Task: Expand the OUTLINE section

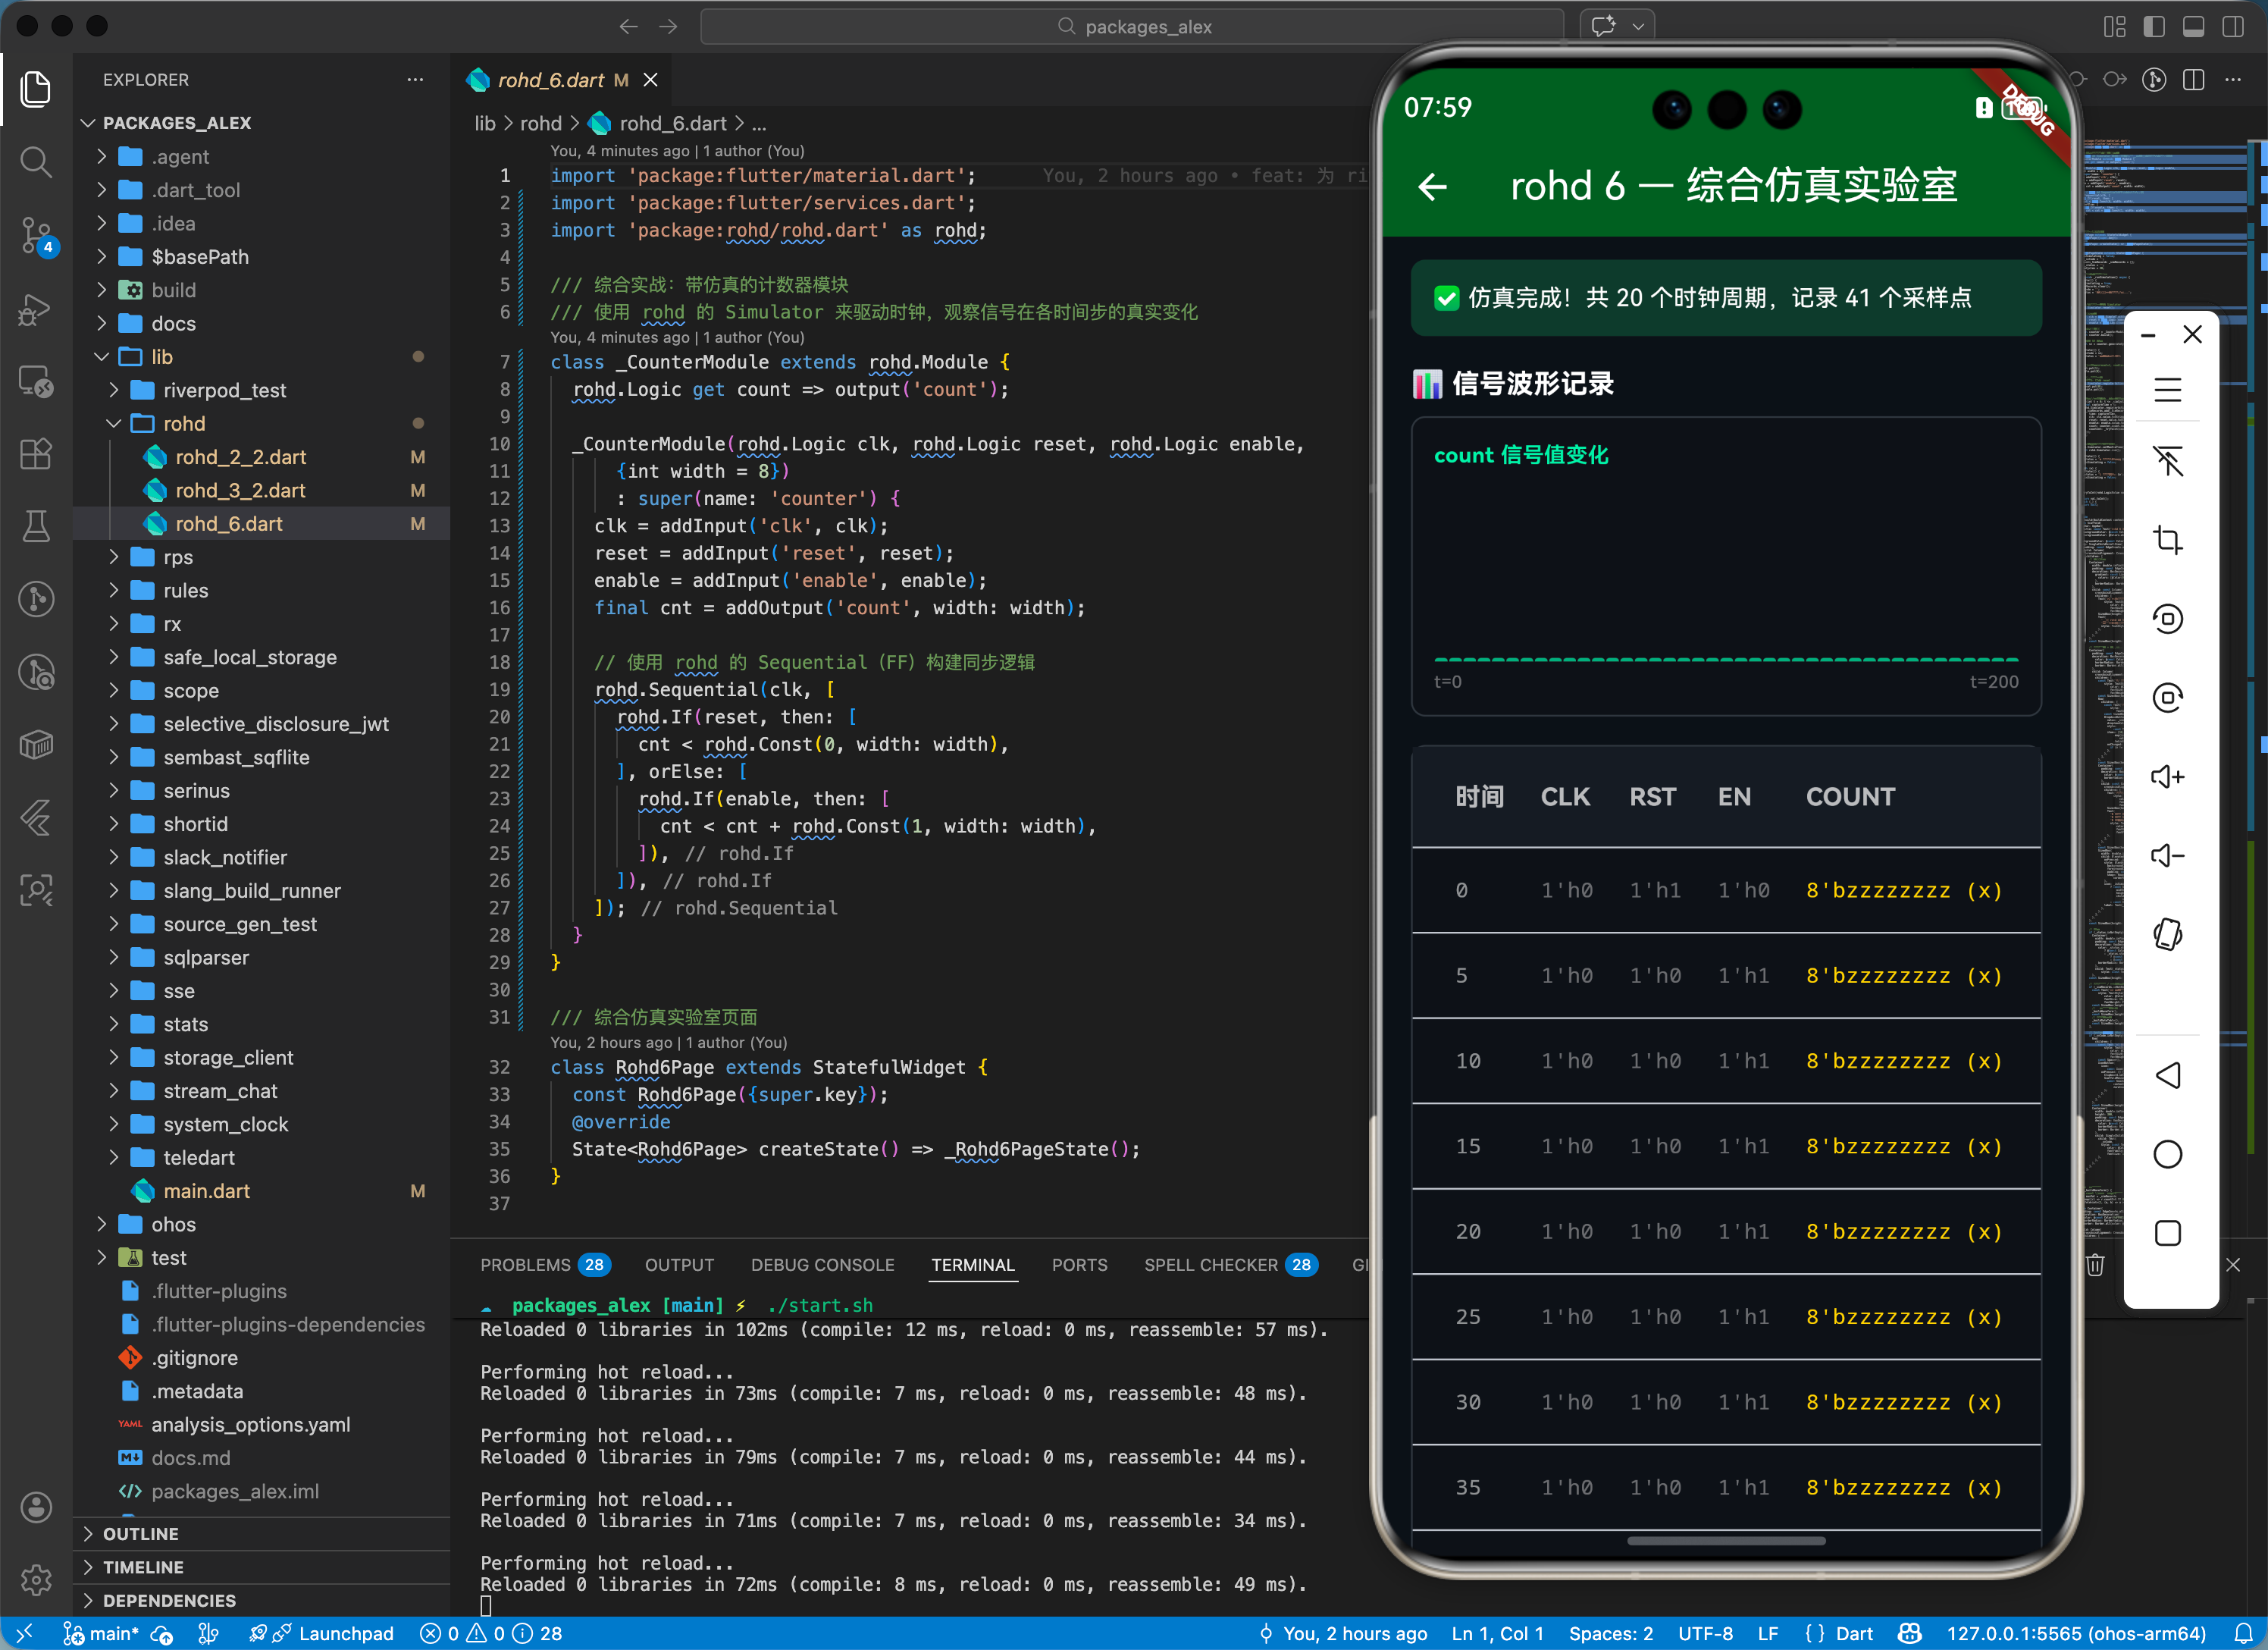Action: [141, 1533]
